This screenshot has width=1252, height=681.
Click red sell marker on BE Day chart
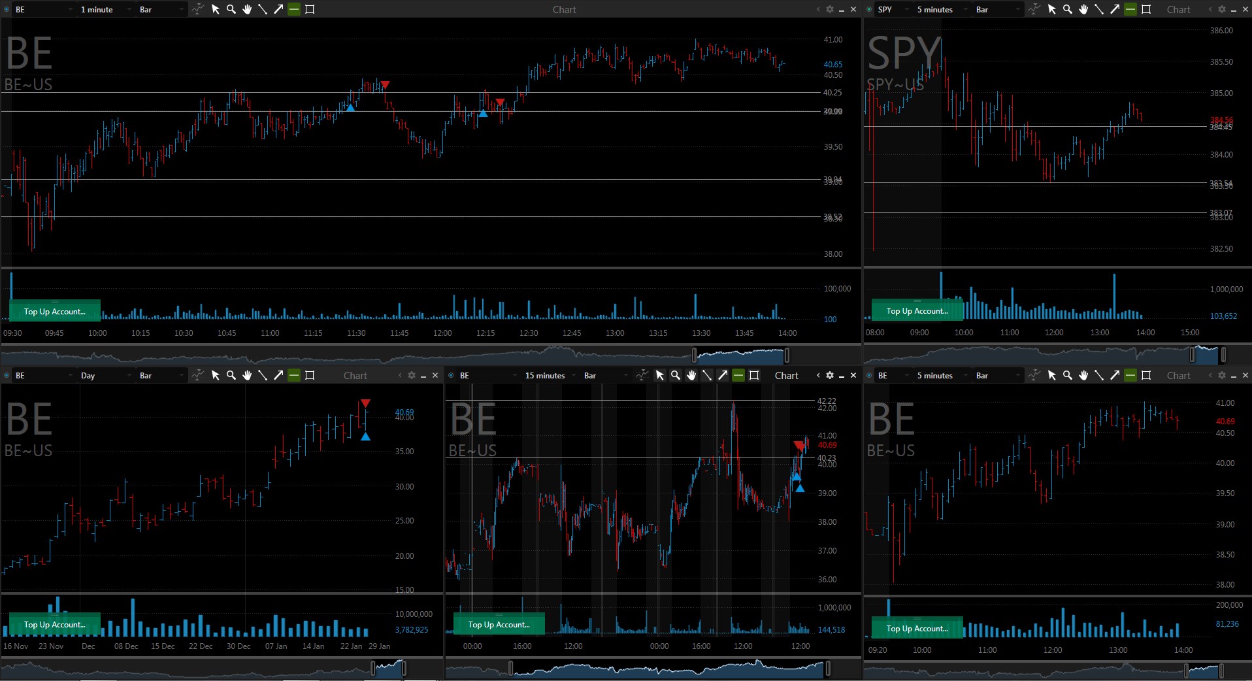point(365,403)
